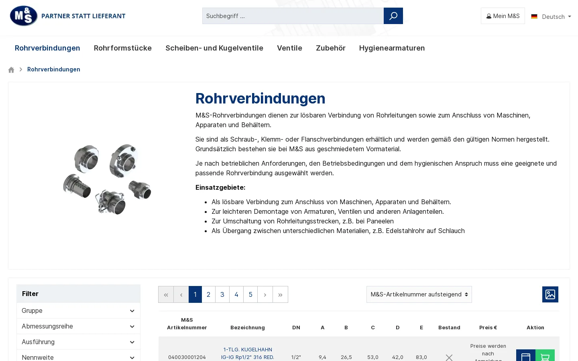Click the green shopping cart button
578x361 pixels.
545,355
